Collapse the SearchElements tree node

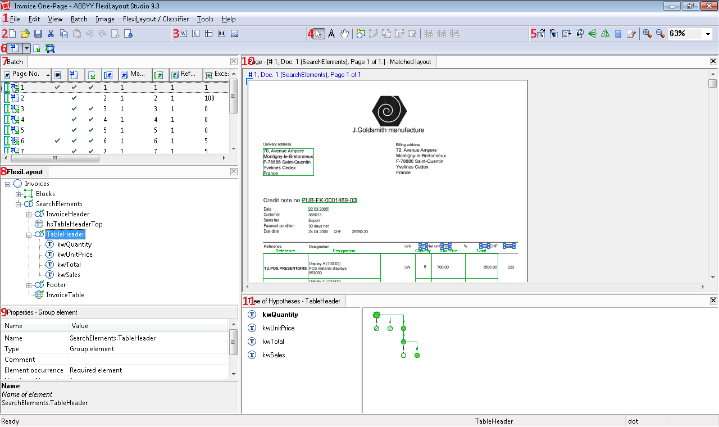[x=19, y=204]
